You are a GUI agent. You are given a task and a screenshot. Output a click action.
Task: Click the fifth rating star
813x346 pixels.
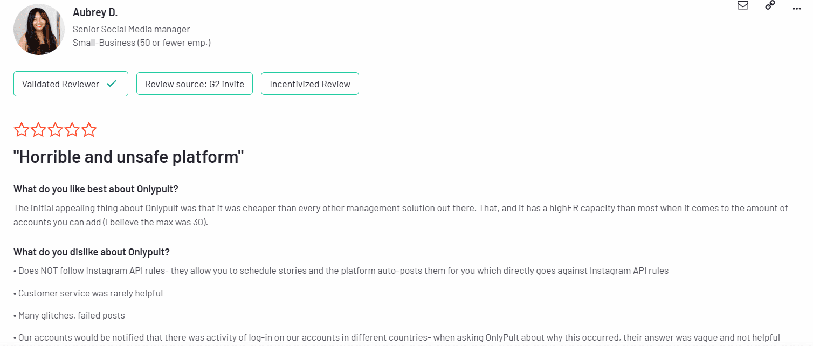coord(89,130)
